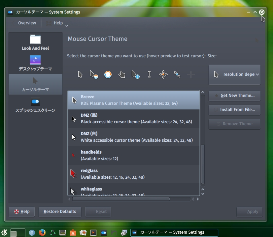Viewport: 273px width, 237px height.
Task: Activate the System Settings taskbar entry
Action: pos(174,232)
